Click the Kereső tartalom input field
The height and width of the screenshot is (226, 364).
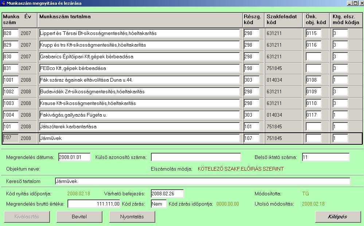(203, 181)
